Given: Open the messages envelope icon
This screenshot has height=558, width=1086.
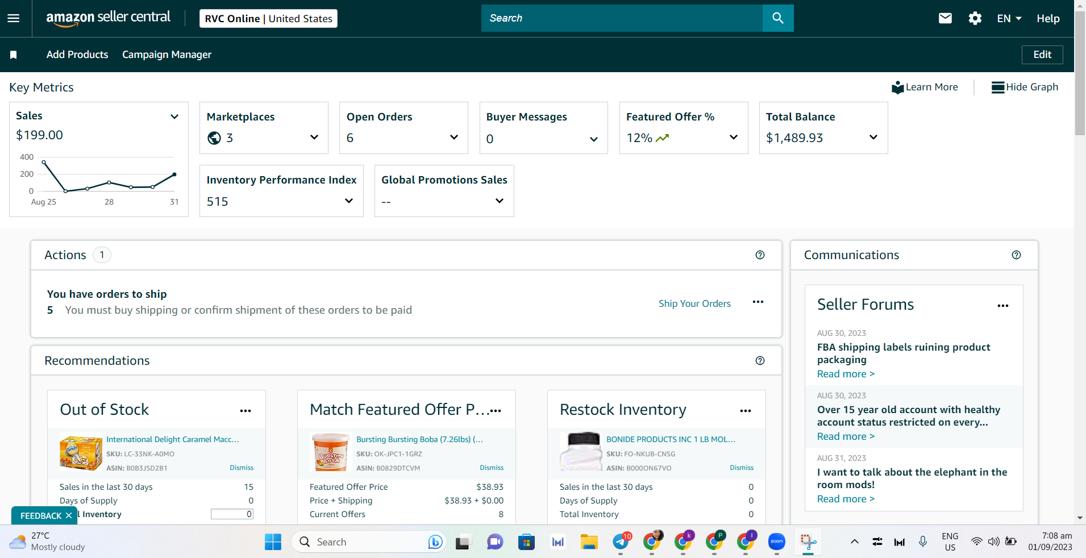Looking at the screenshot, I should [945, 18].
